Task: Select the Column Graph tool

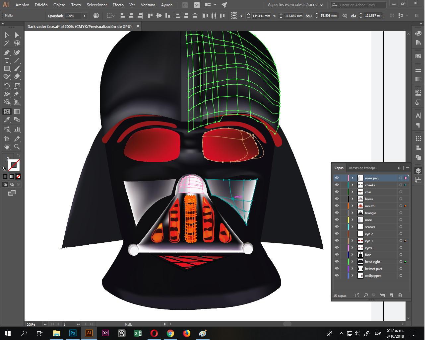Action: [17, 129]
